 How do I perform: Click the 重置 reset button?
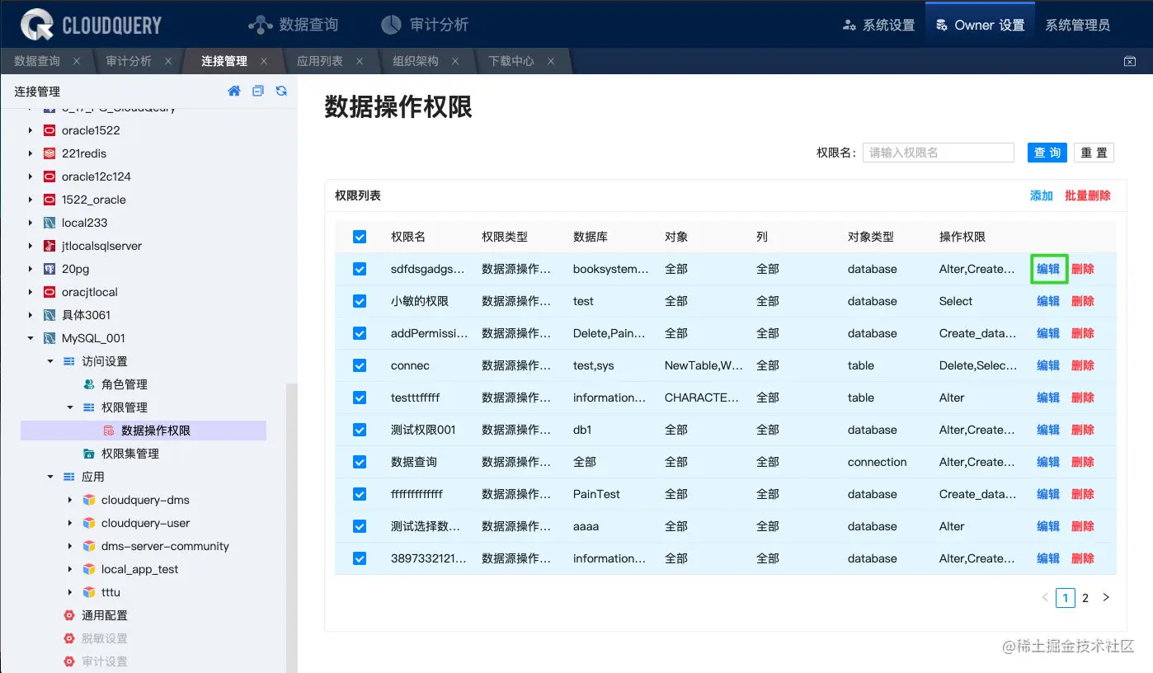[1094, 153]
